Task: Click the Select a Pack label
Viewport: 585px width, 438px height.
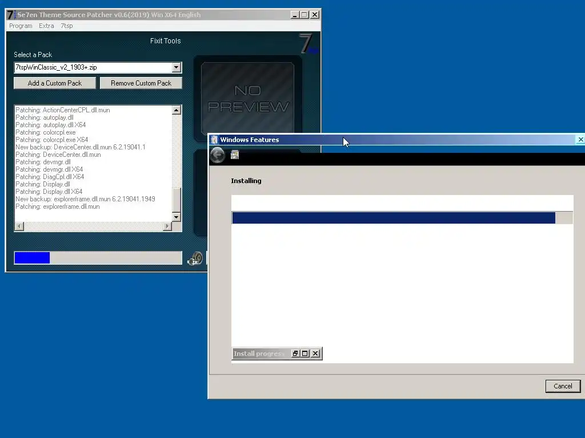Action: [33, 55]
